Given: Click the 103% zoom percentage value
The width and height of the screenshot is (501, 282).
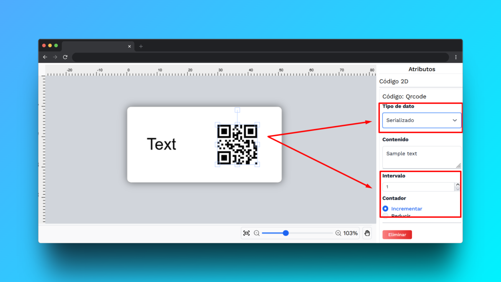Looking at the screenshot, I should pos(351,233).
